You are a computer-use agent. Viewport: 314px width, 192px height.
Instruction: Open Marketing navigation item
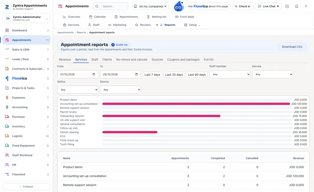pos(117,25)
